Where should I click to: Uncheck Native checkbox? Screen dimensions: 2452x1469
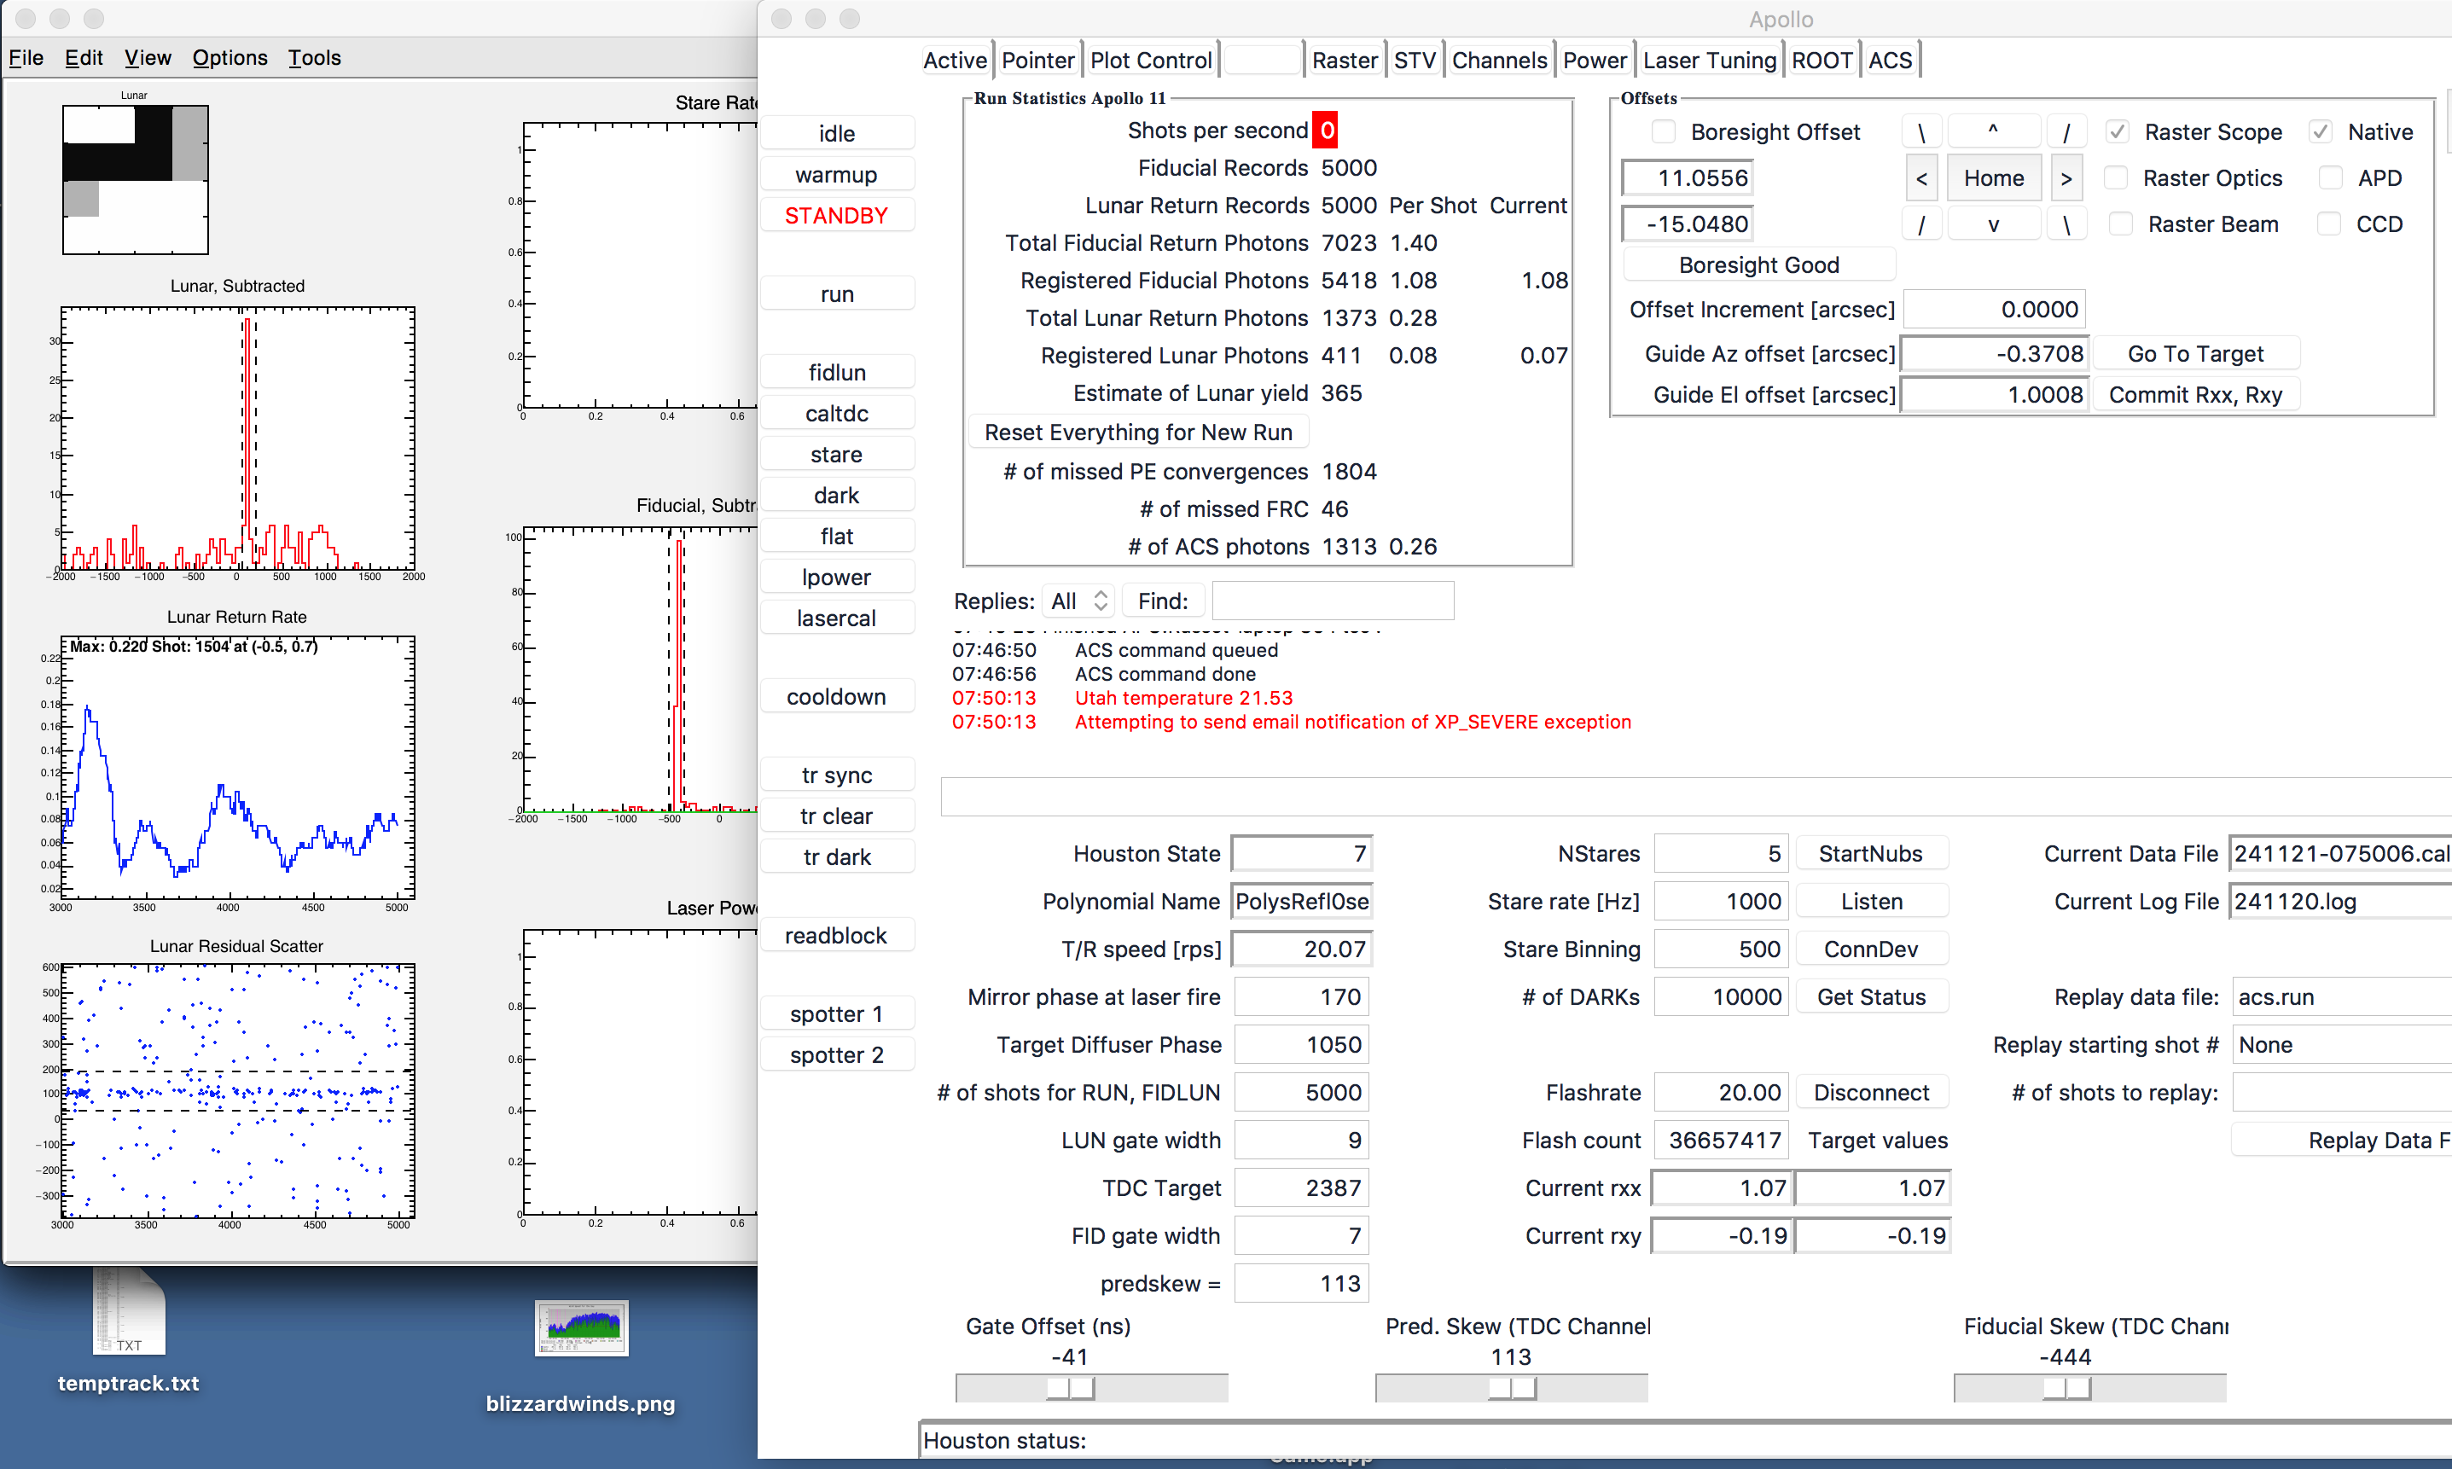pos(2320,132)
